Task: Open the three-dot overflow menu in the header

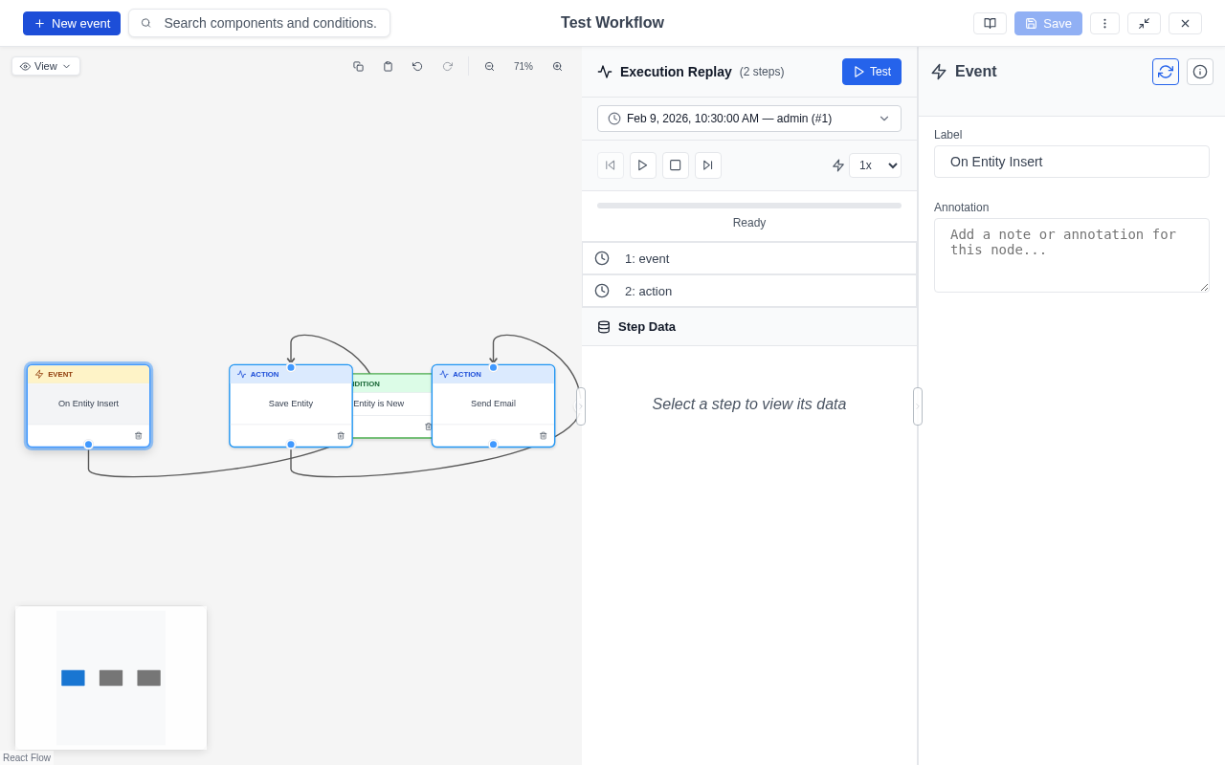Action: [1104, 23]
